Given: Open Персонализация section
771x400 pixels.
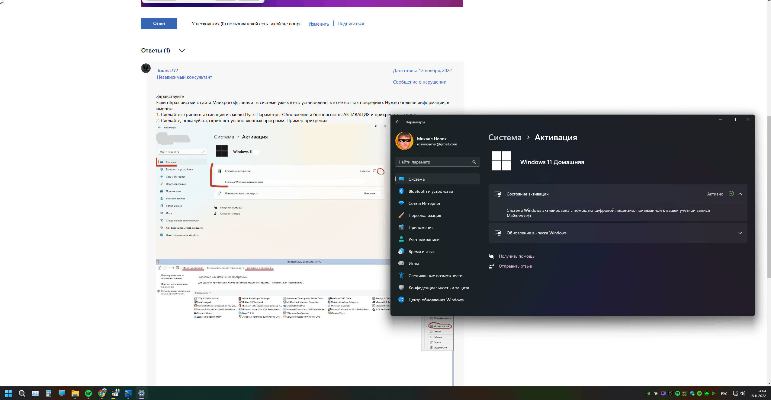Looking at the screenshot, I should (x=424, y=215).
